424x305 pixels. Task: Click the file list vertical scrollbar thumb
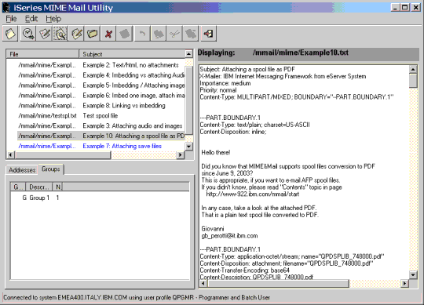[188, 100]
